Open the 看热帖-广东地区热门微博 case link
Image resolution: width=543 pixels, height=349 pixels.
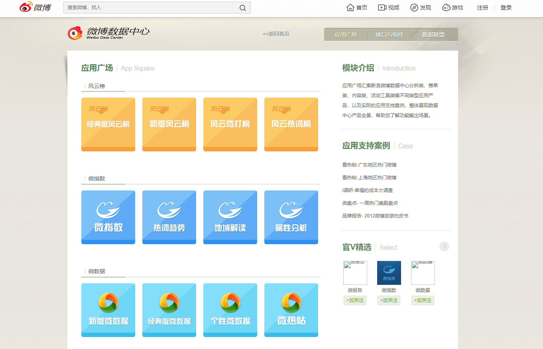[369, 165]
